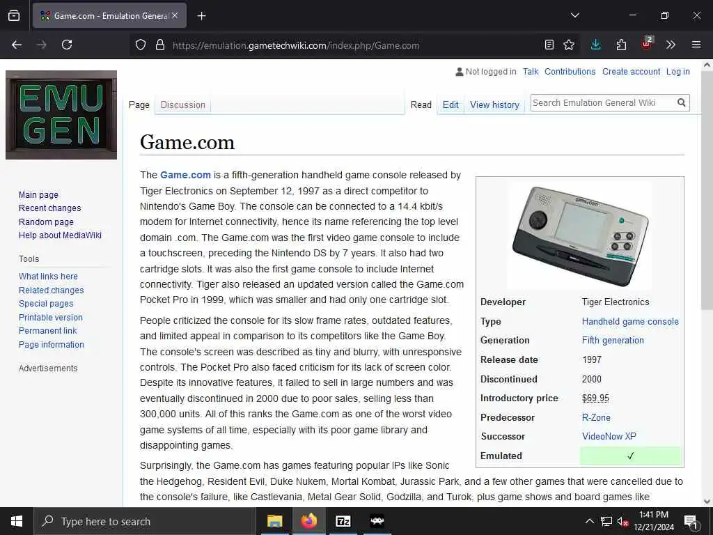Select the Page tab
Viewport: 713px width, 535px height.
(139, 104)
